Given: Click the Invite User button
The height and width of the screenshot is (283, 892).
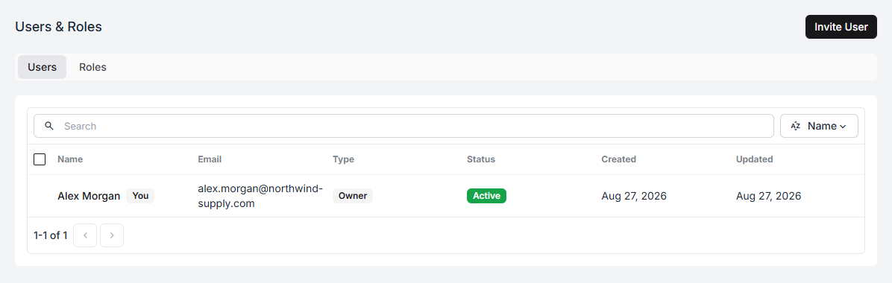Looking at the screenshot, I should point(841,27).
